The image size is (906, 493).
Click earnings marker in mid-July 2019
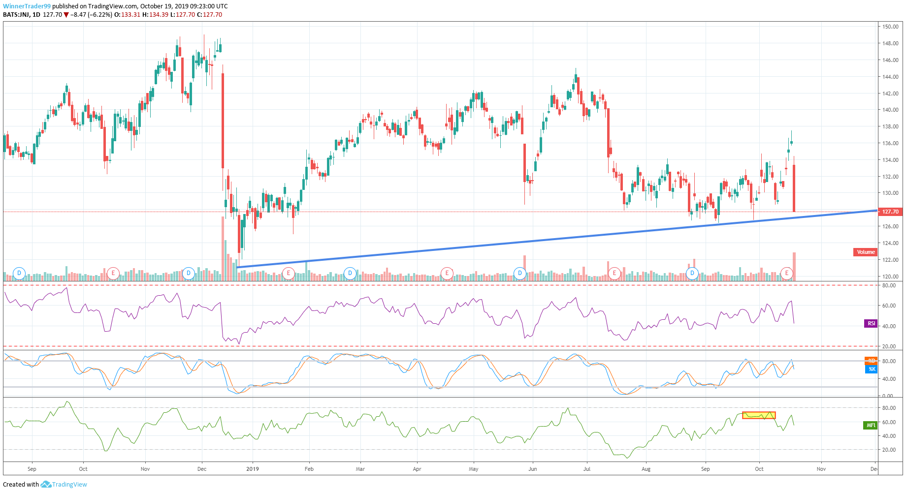point(615,273)
